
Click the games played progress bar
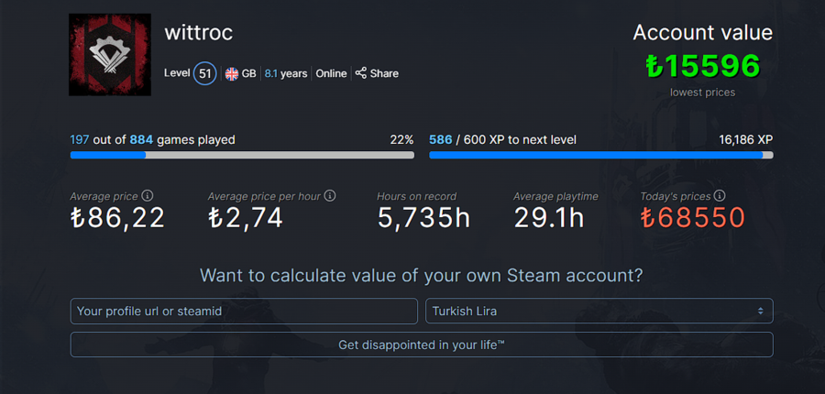pyautogui.click(x=242, y=155)
